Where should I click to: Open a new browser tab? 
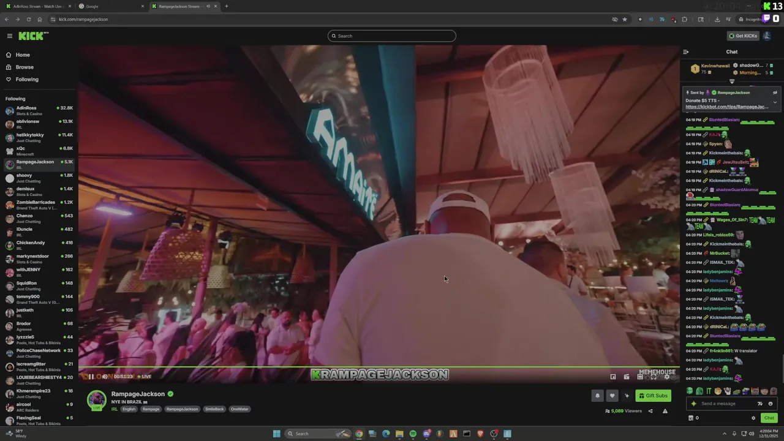[x=227, y=6]
